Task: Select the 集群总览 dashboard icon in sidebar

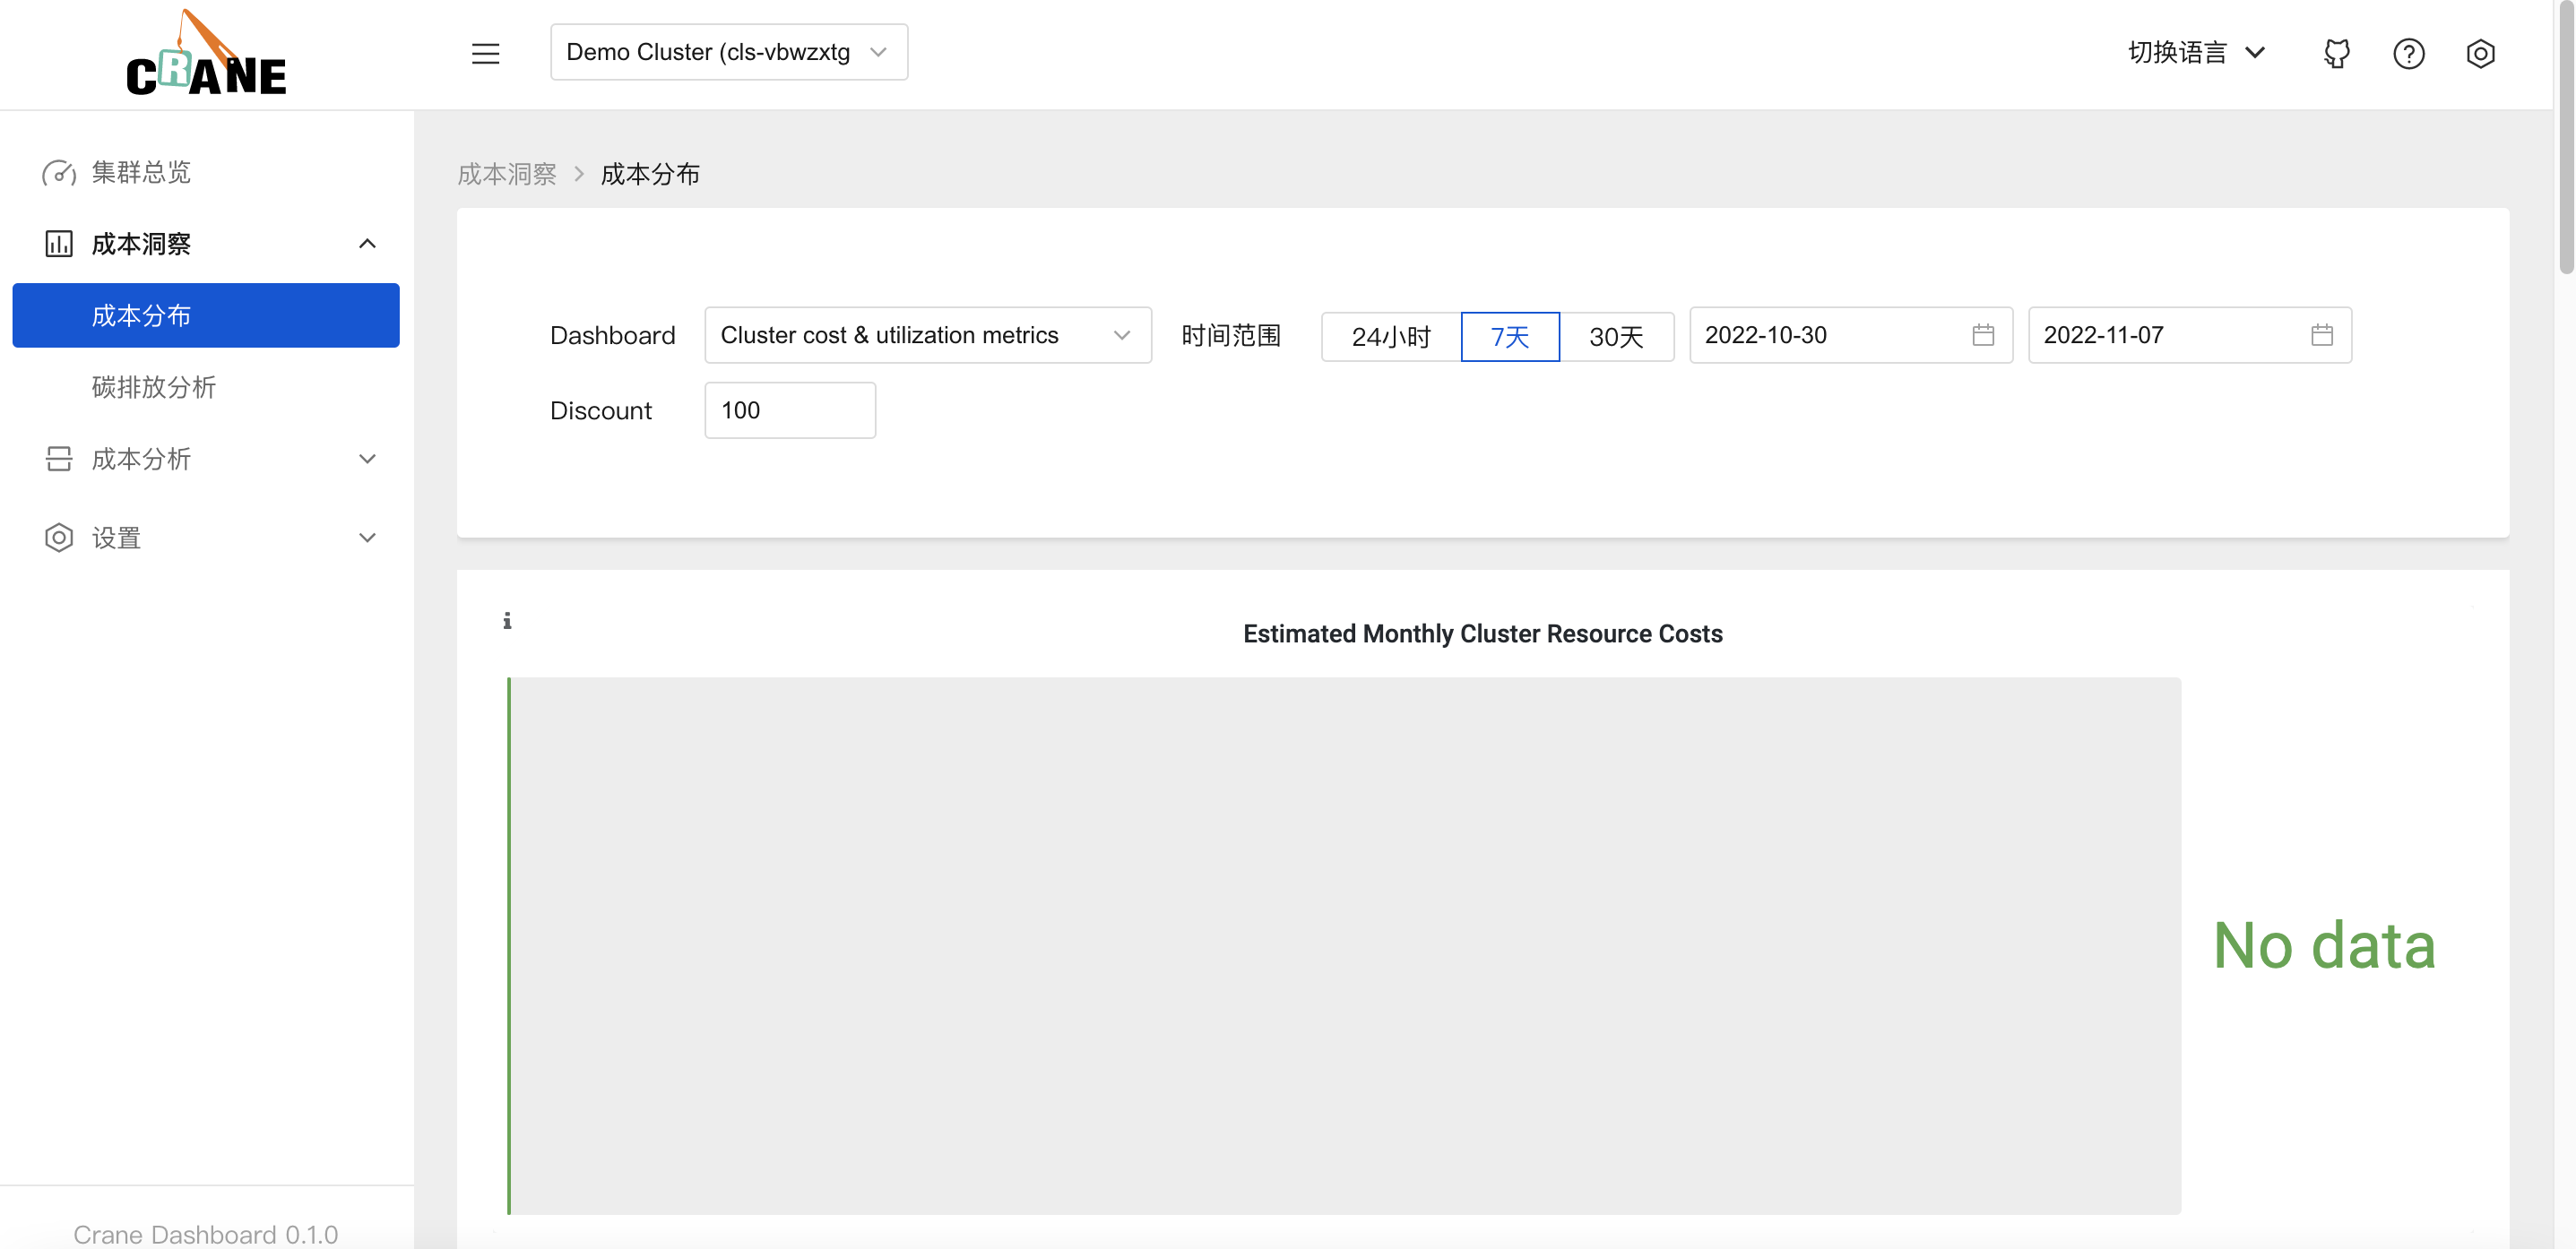Action: (59, 172)
